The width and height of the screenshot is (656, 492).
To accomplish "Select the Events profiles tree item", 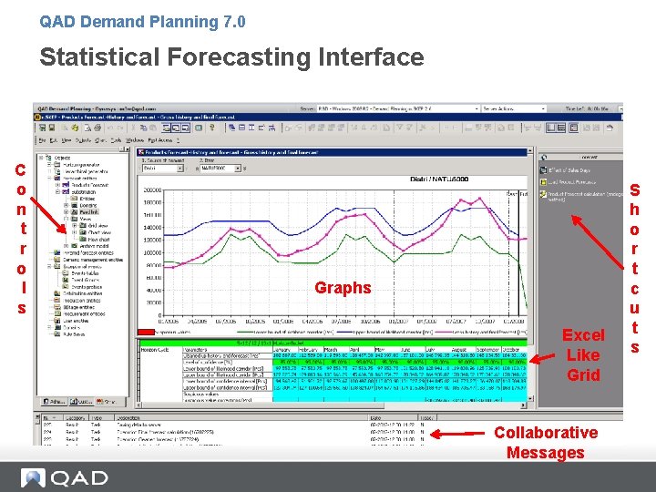I will [x=87, y=287].
